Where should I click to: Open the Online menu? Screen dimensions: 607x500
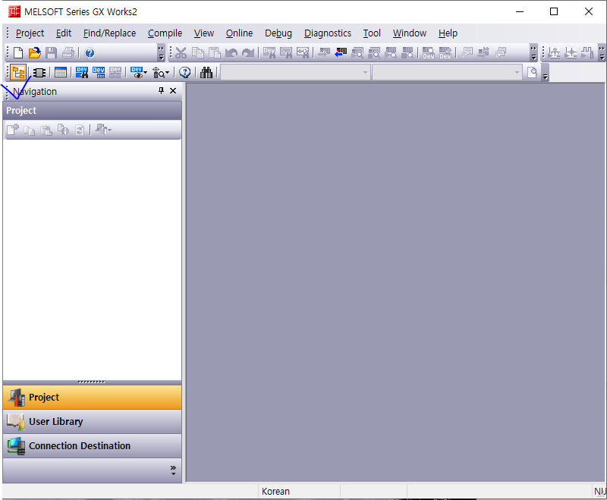(x=239, y=33)
